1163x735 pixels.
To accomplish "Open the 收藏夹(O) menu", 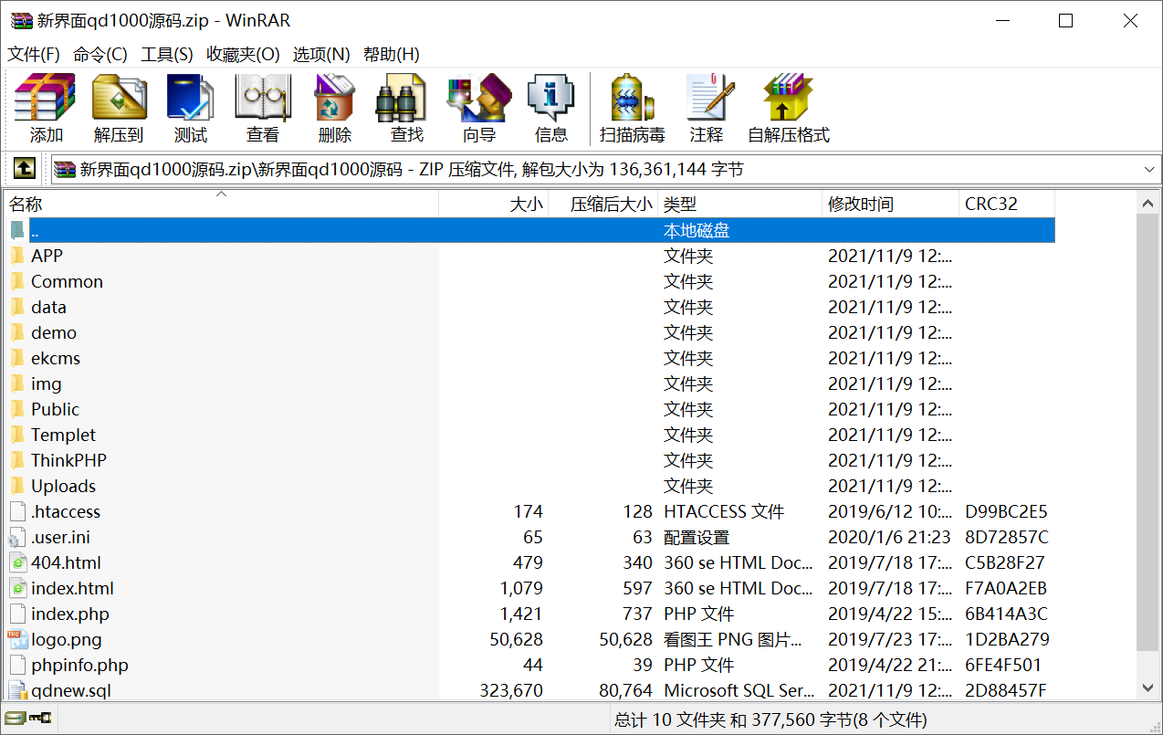I will [243, 55].
